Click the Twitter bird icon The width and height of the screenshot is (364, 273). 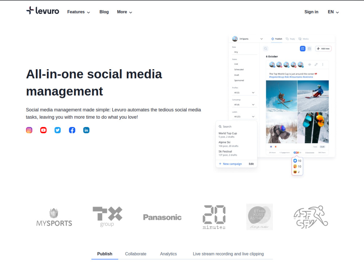point(58,130)
